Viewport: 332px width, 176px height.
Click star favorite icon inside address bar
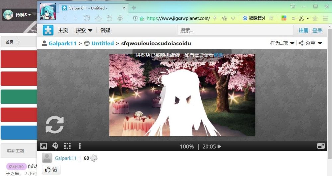pos(224,18)
